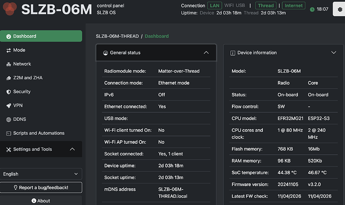The width and height of the screenshot is (345, 205).
Task: Open the DDNS page
Action: [41, 119]
